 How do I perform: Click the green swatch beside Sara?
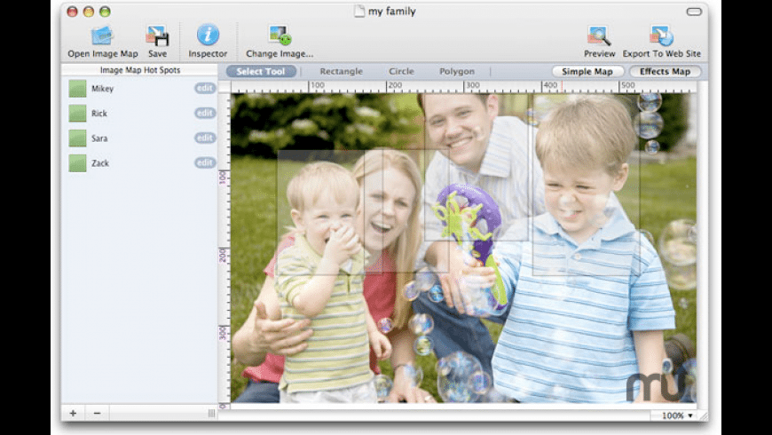coord(77,138)
